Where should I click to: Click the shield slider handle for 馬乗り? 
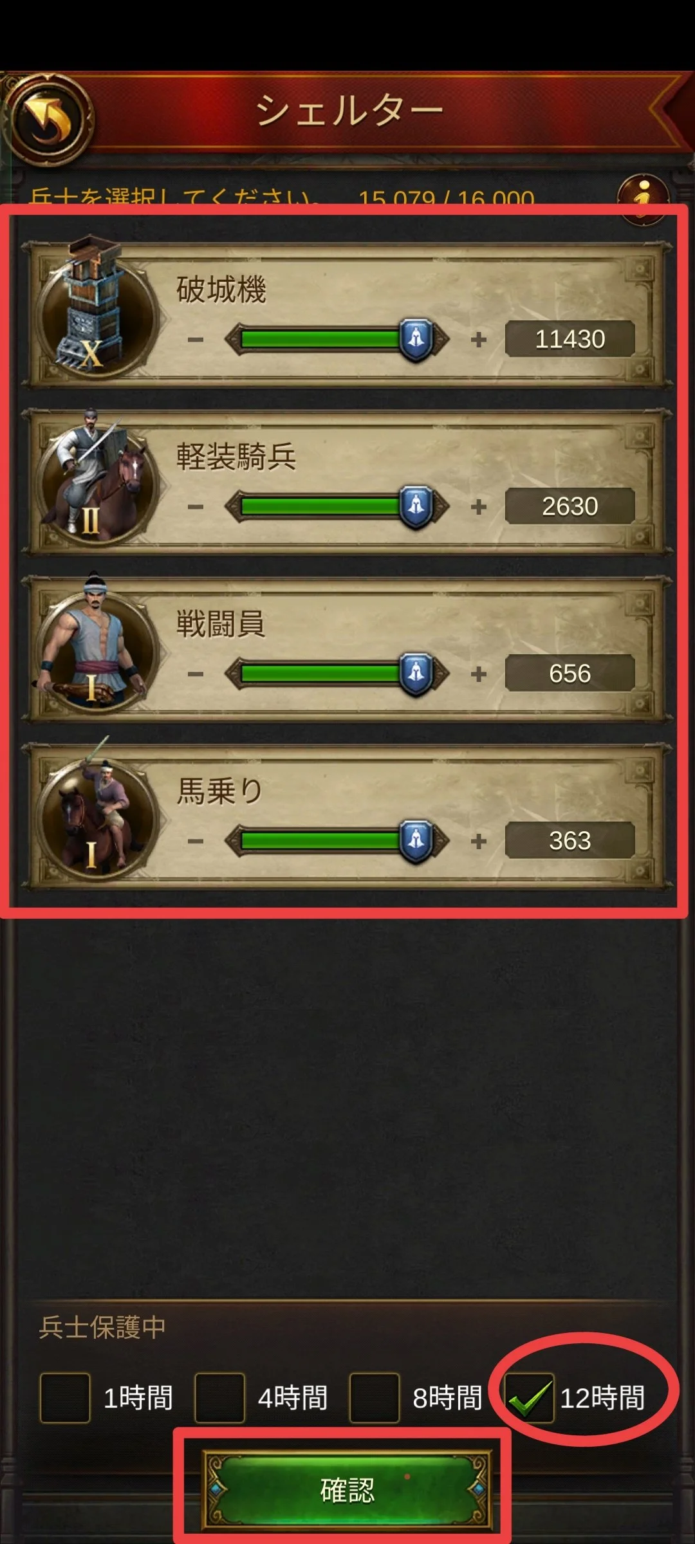tap(416, 841)
